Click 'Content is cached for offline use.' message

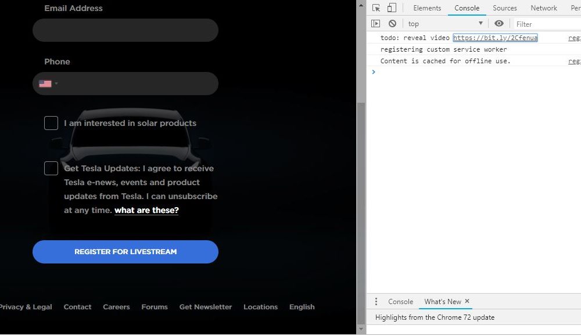click(x=446, y=61)
